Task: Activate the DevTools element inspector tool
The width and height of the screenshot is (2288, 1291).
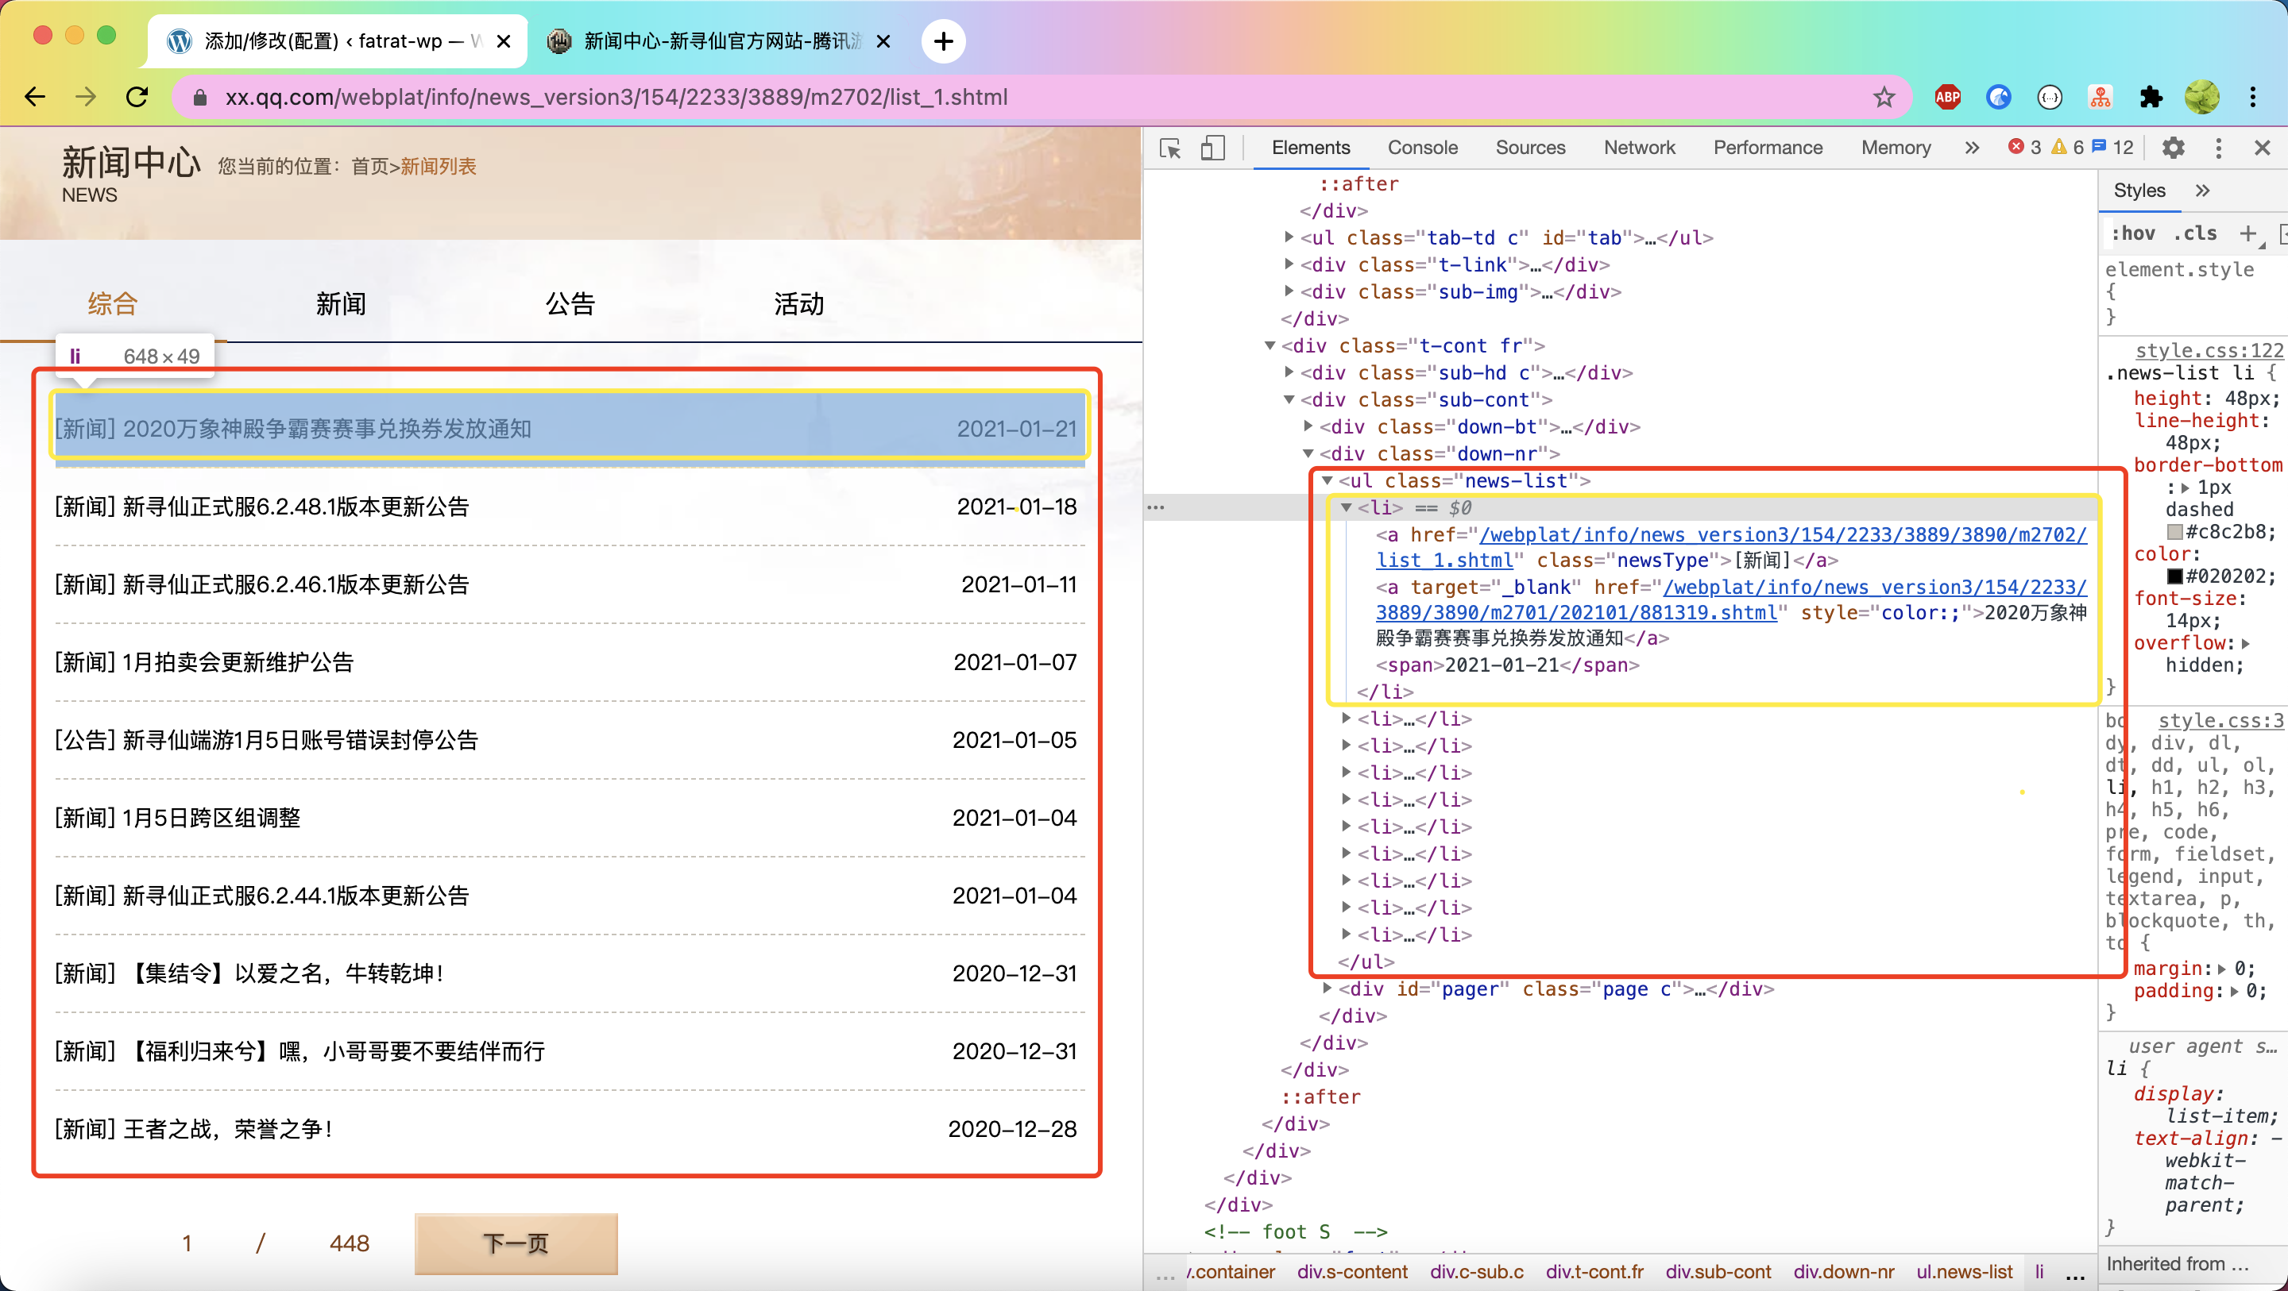Action: (x=1171, y=148)
